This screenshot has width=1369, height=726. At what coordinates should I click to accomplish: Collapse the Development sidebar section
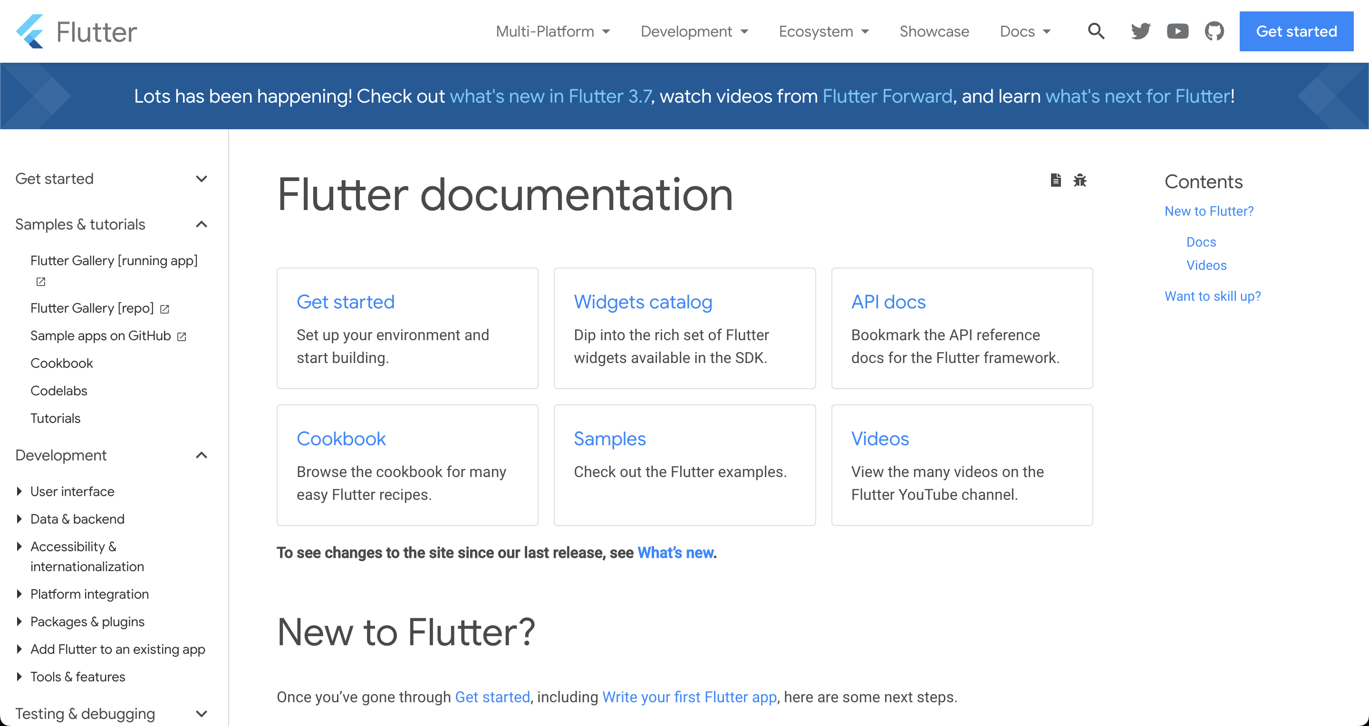click(201, 455)
